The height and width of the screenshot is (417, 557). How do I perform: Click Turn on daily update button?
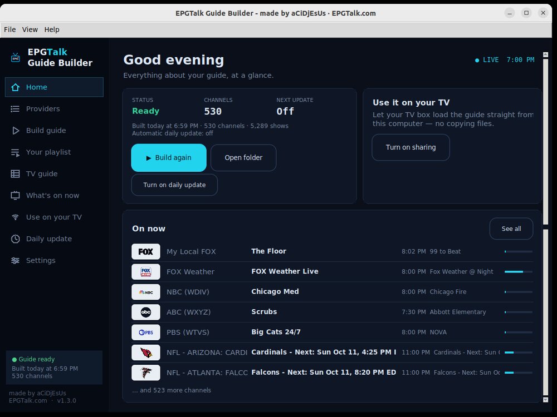[x=174, y=185]
